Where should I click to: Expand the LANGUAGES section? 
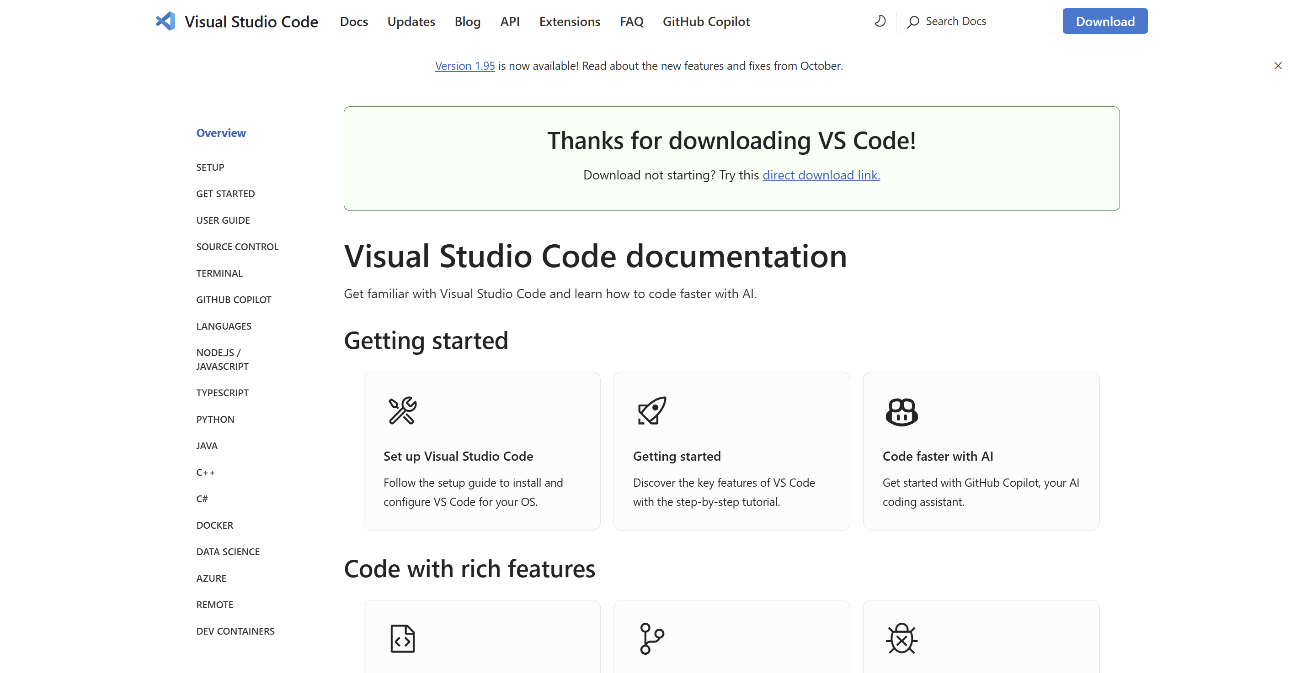tap(224, 326)
